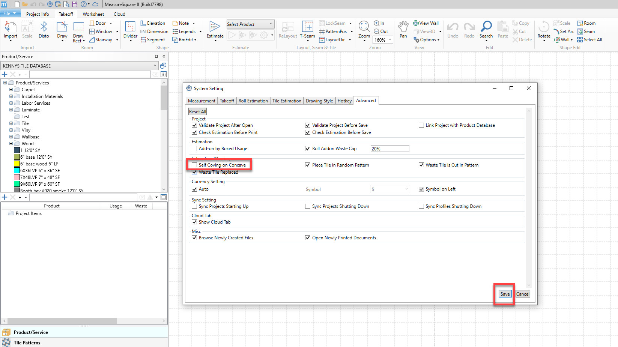Open the currency Symbol dropdown
The width and height of the screenshot is (618, 347).
coord(390,189)
